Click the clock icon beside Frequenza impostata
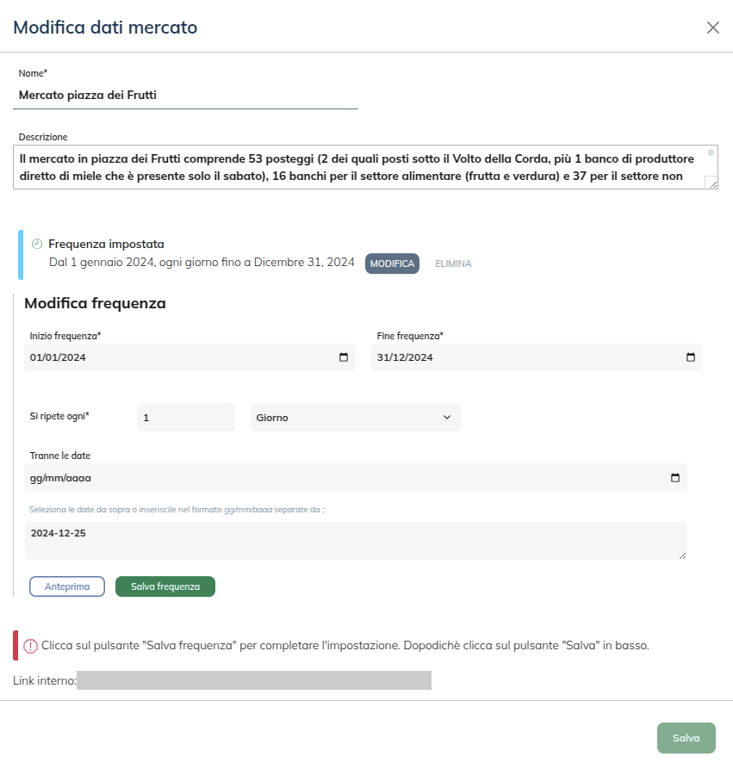This screenshot has width=733, height=763. (x=37, y=244)
